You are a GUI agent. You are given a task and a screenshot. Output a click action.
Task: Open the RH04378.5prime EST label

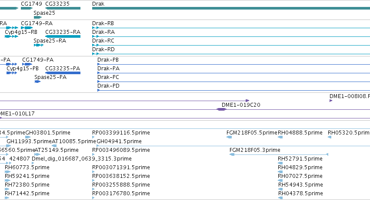[300, 194]
